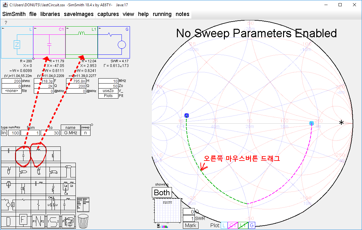Viewport: 362px width, 230px height.
Task: Click the load resistance 200 ohms field
Action: click(12, 81)
